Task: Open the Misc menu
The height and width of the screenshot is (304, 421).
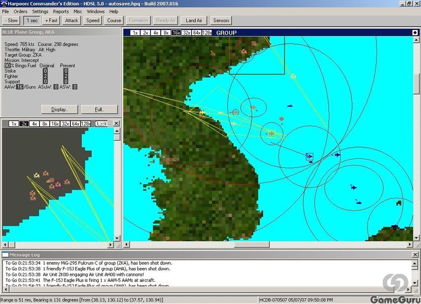Action: pyautogui.click(x=77, y=11)
